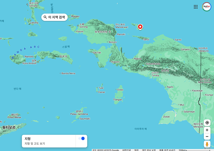Click the magnifier in 이 지역 검색
214x151 pixels.
tap(45, 17)
